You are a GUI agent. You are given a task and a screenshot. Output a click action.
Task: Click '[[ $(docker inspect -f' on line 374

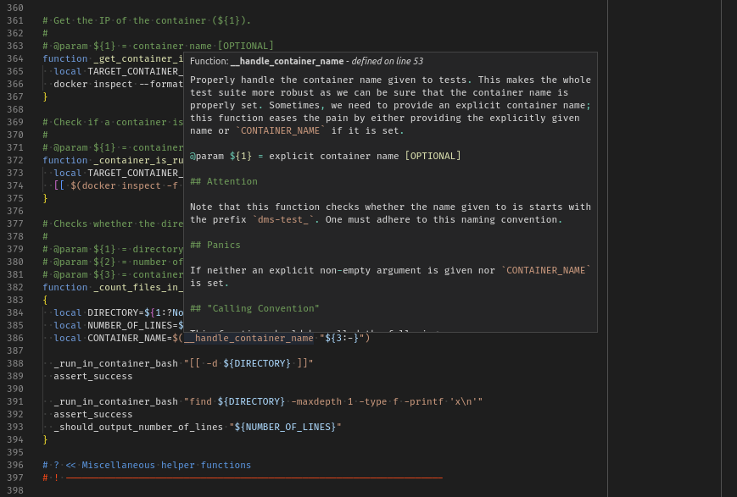tap(115, 185)
